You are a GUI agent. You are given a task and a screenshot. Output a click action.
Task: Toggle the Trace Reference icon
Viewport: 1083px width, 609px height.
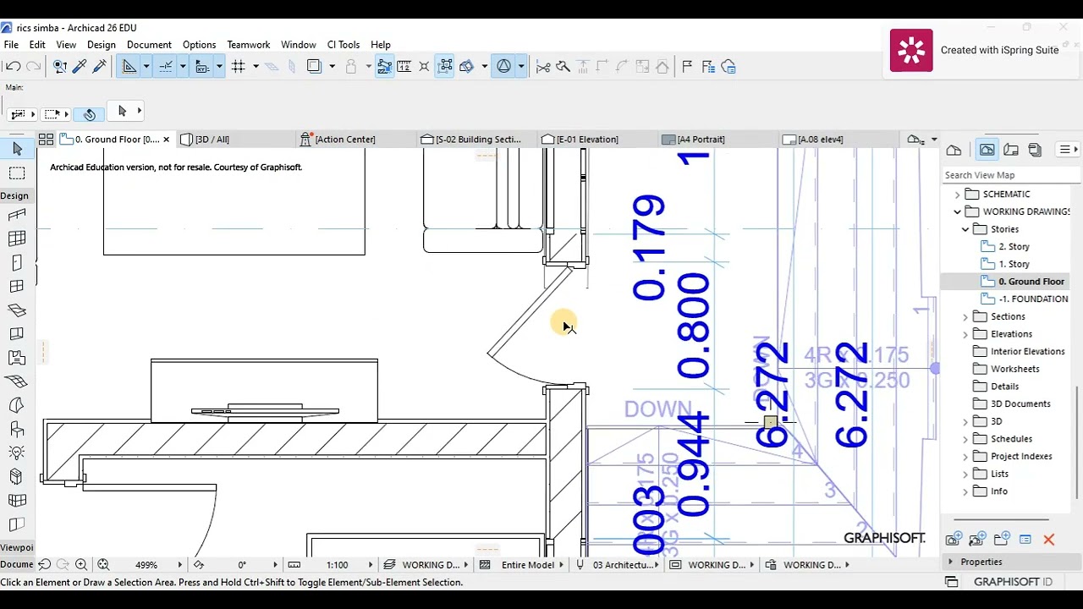point(314,67)
